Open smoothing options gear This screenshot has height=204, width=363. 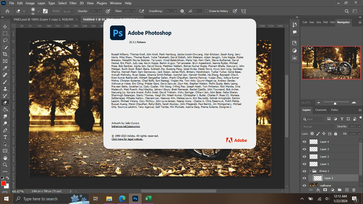[182, 11]
